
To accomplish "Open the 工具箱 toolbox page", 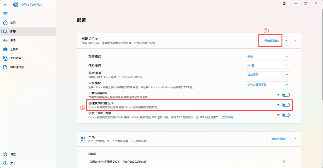I will pyautogui.click(x=14, y=49).
